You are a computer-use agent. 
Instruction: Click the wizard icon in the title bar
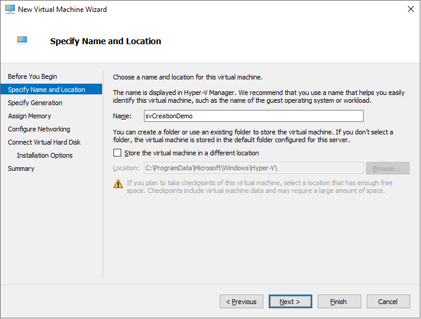pos(9,9)
